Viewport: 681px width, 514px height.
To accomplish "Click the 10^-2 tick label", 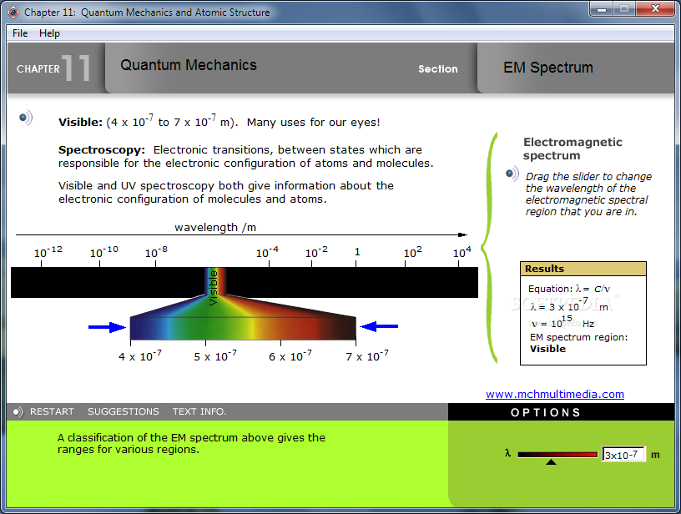I will point(316,252).
